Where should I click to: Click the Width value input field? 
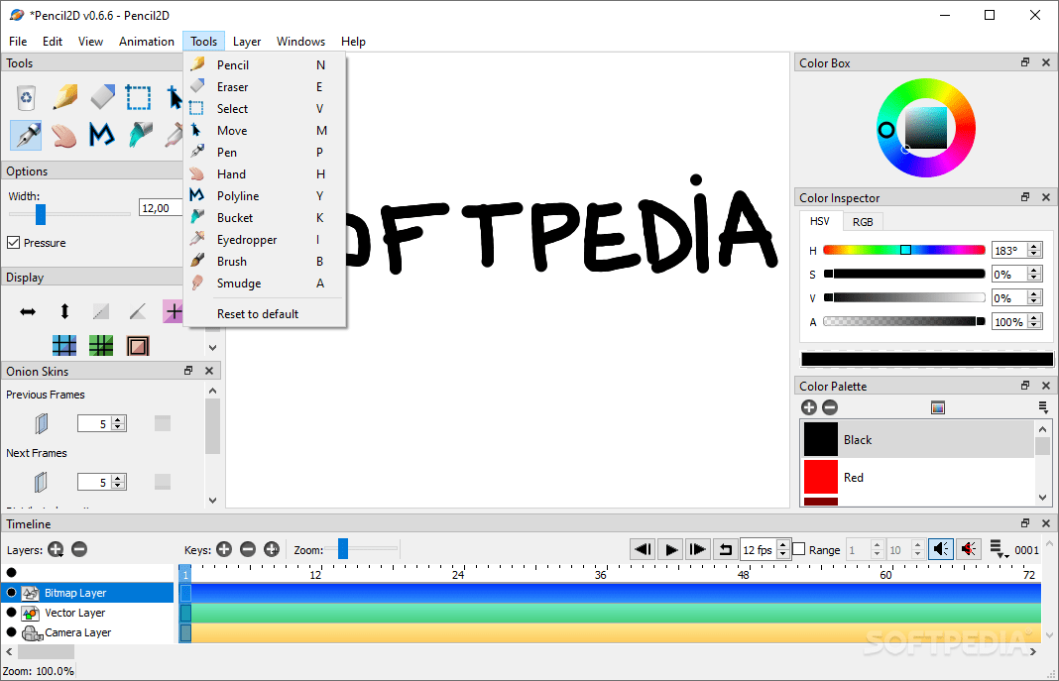click(160, 208)
